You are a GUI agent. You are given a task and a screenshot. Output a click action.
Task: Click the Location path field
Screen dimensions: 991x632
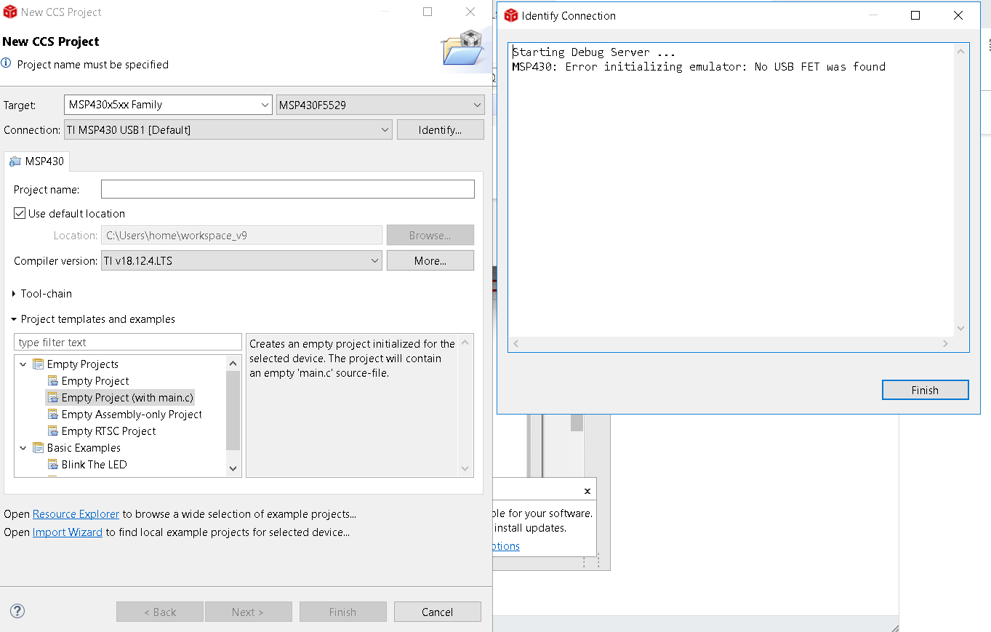pyautogui.click(x=241, y=236)
